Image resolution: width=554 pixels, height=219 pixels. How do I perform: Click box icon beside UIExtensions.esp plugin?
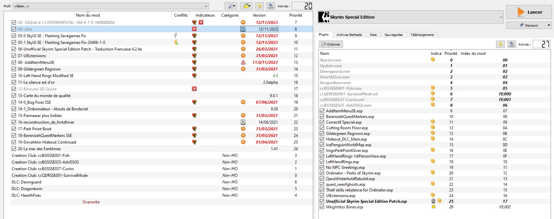pos(433,195)
